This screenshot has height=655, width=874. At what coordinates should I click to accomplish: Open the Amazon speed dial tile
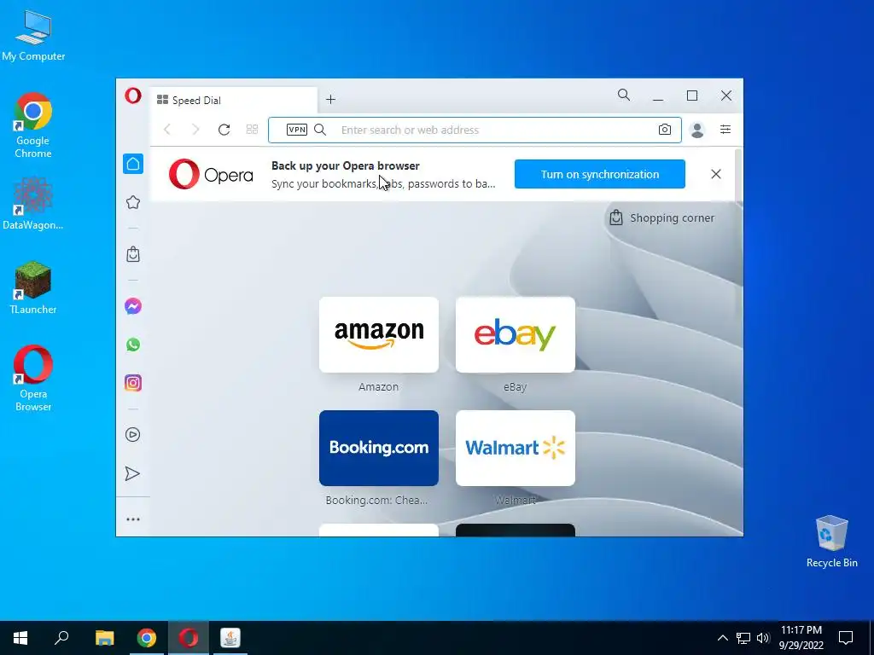[379, 334]
